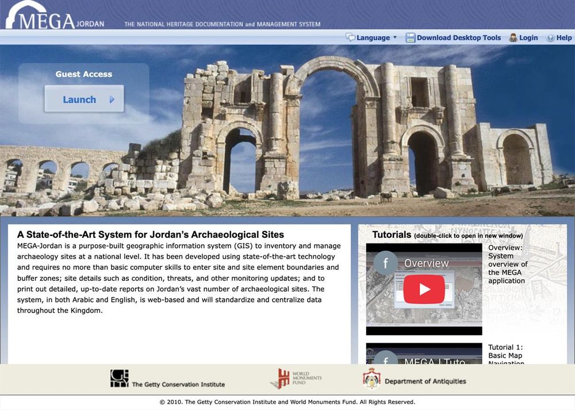Click the Login user icon

click(x=513, y=37)
